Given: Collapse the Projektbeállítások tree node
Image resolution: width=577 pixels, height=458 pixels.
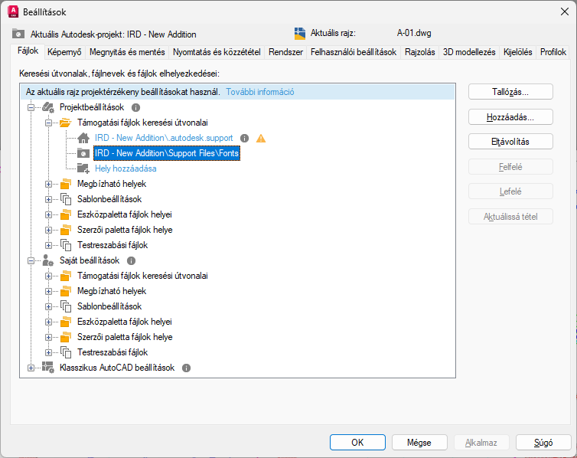Looking at the screenshot, I should [31, 107].
